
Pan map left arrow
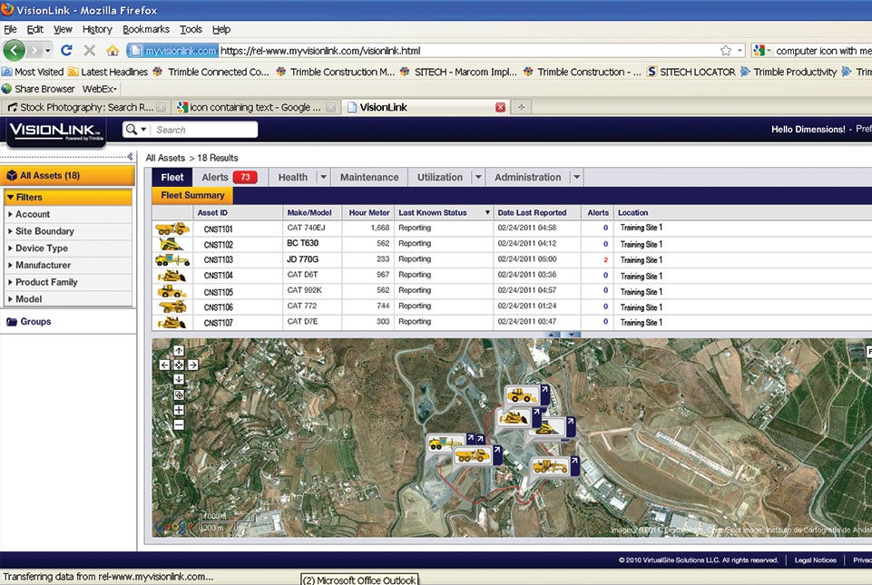[x=164, y=365]
